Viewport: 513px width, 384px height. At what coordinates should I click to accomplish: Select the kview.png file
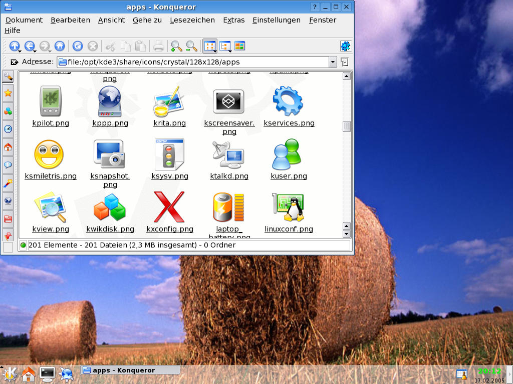(x=51, y=212)
